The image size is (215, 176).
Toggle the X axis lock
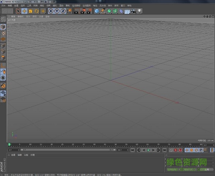(51, 11)
